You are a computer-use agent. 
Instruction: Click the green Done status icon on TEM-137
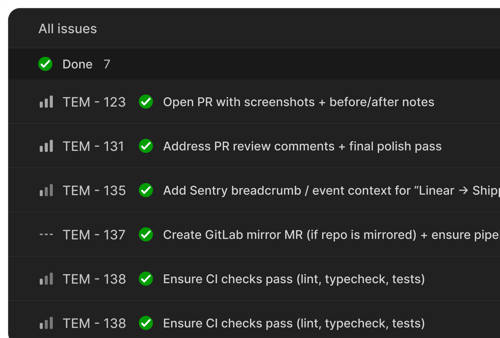coord(146,235)
